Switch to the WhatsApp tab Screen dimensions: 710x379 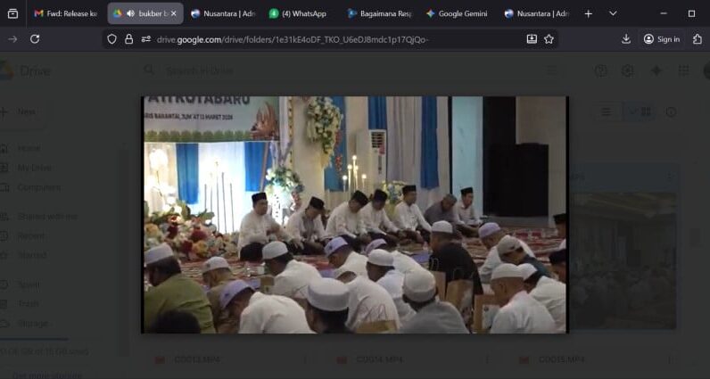[298, 13]
